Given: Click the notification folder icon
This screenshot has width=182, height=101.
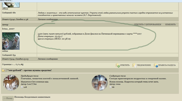Looking at the screenshot, I should (x=134, y=65).
